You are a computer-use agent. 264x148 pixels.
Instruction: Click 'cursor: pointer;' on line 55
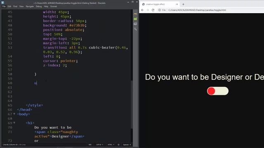tap(60, 61)
